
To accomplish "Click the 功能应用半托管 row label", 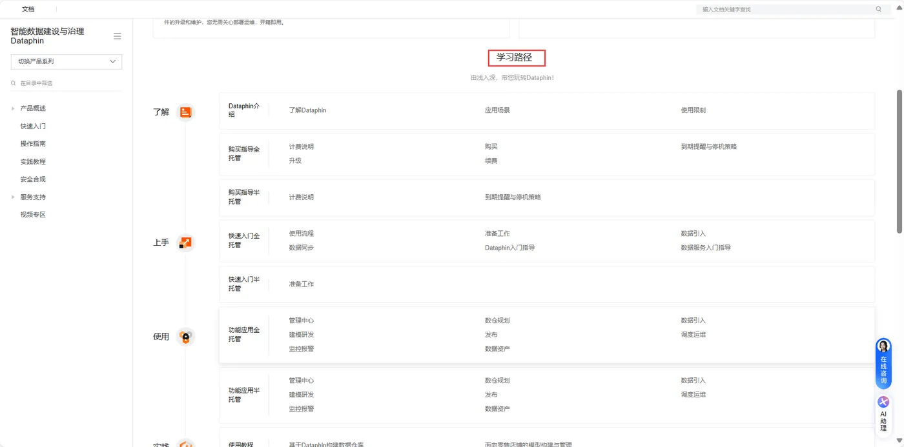I will click(244, 395).
